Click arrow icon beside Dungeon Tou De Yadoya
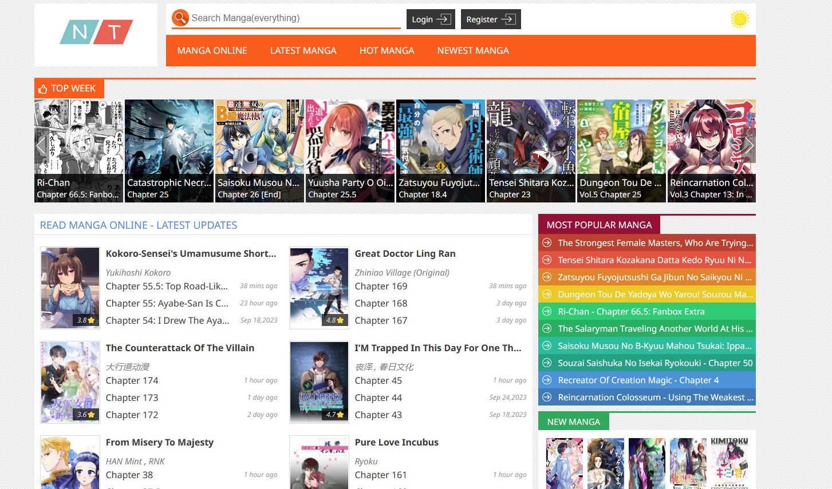 [547, 294]
